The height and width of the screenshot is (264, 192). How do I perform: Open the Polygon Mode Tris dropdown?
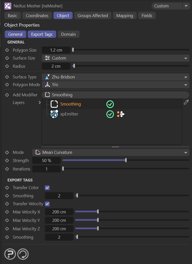(115, 85)
